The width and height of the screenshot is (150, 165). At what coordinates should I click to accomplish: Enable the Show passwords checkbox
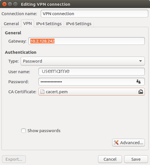[24, 131]
